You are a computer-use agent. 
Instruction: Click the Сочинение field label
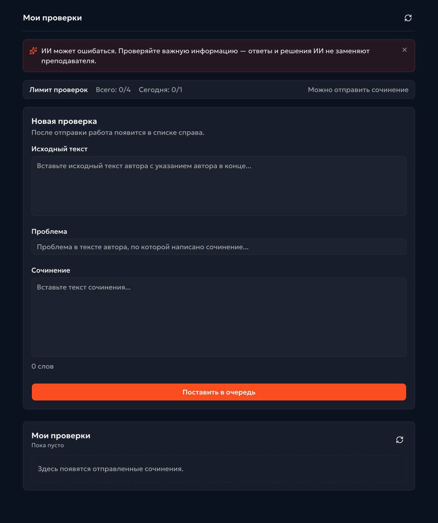coord(51,270)
